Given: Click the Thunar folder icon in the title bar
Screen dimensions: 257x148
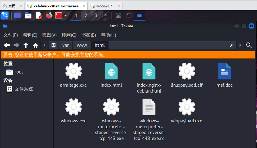Looking at the screenshot, I should [5, 26].
